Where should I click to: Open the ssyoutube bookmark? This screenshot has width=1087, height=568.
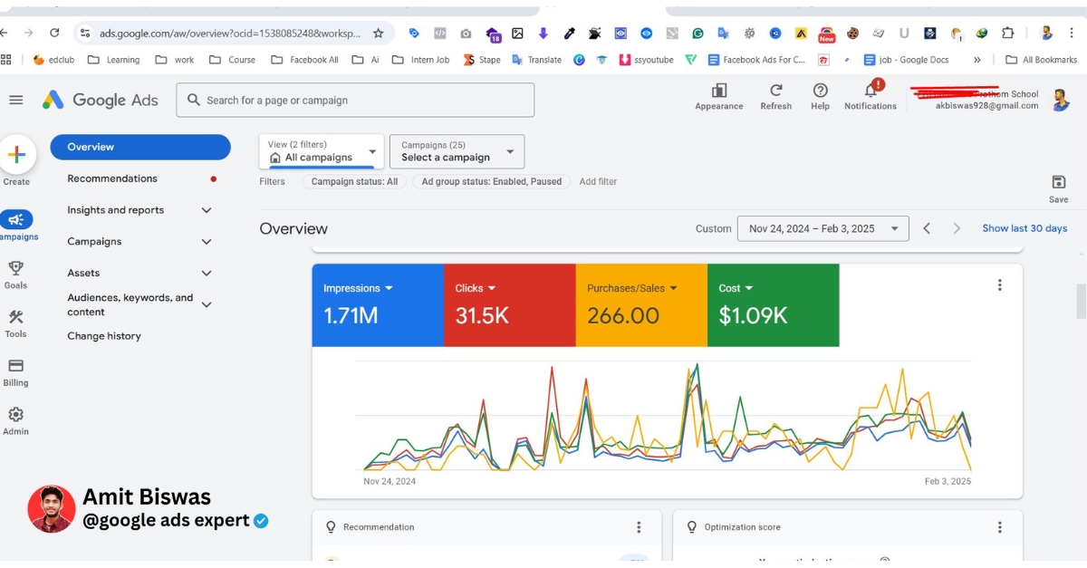[x=646, y=60]
